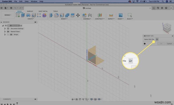The width and height of the screenshot is (174, 105).
Task: Open the browse SVG file folder icon
Action: click(157, 39)
